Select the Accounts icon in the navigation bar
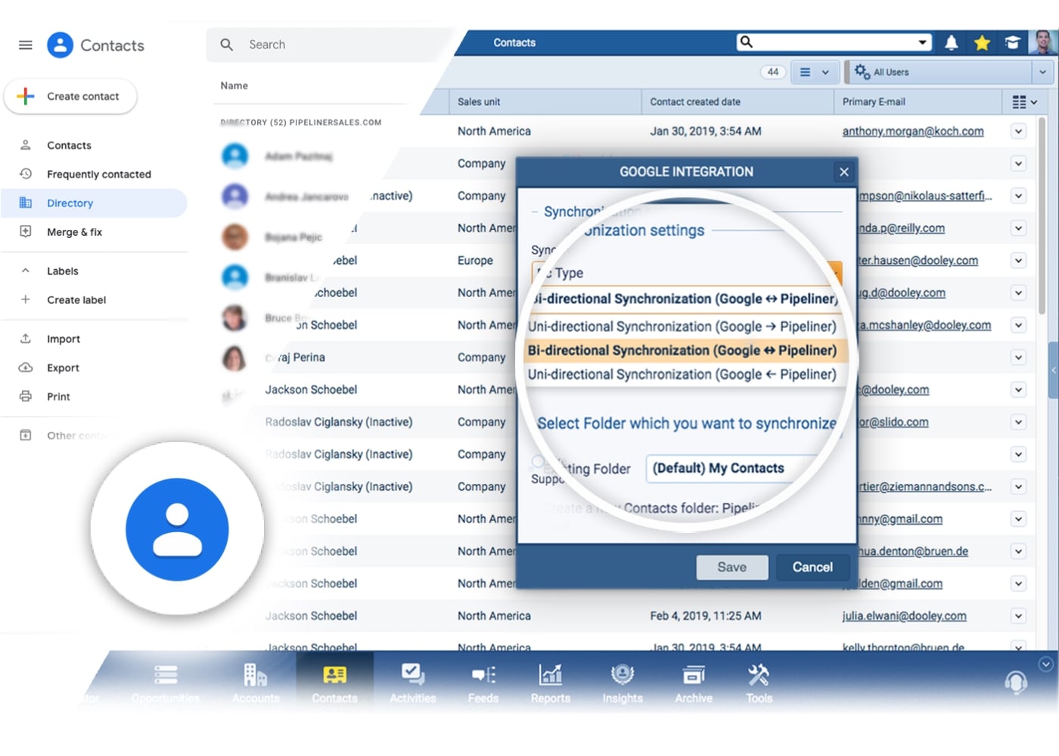Viewport: 1059px width, 756px height. pyautogui.click(x=256, y=680)
